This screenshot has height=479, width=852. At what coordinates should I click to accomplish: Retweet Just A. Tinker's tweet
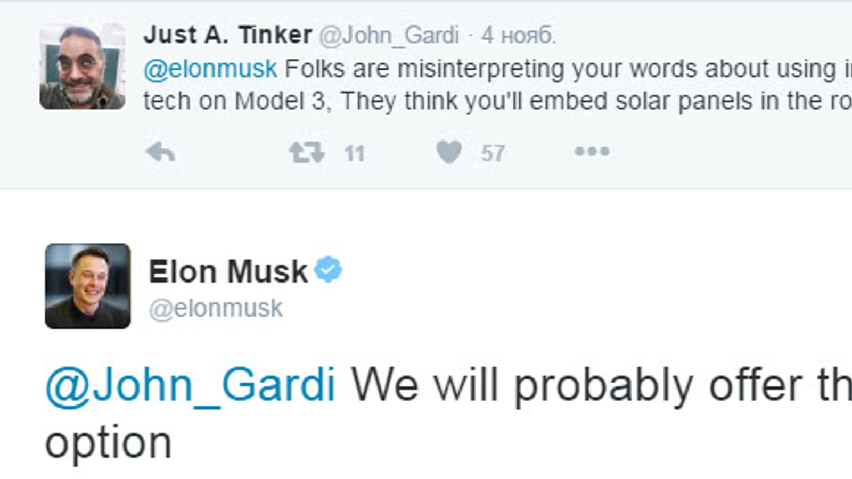tap(306, 153)
